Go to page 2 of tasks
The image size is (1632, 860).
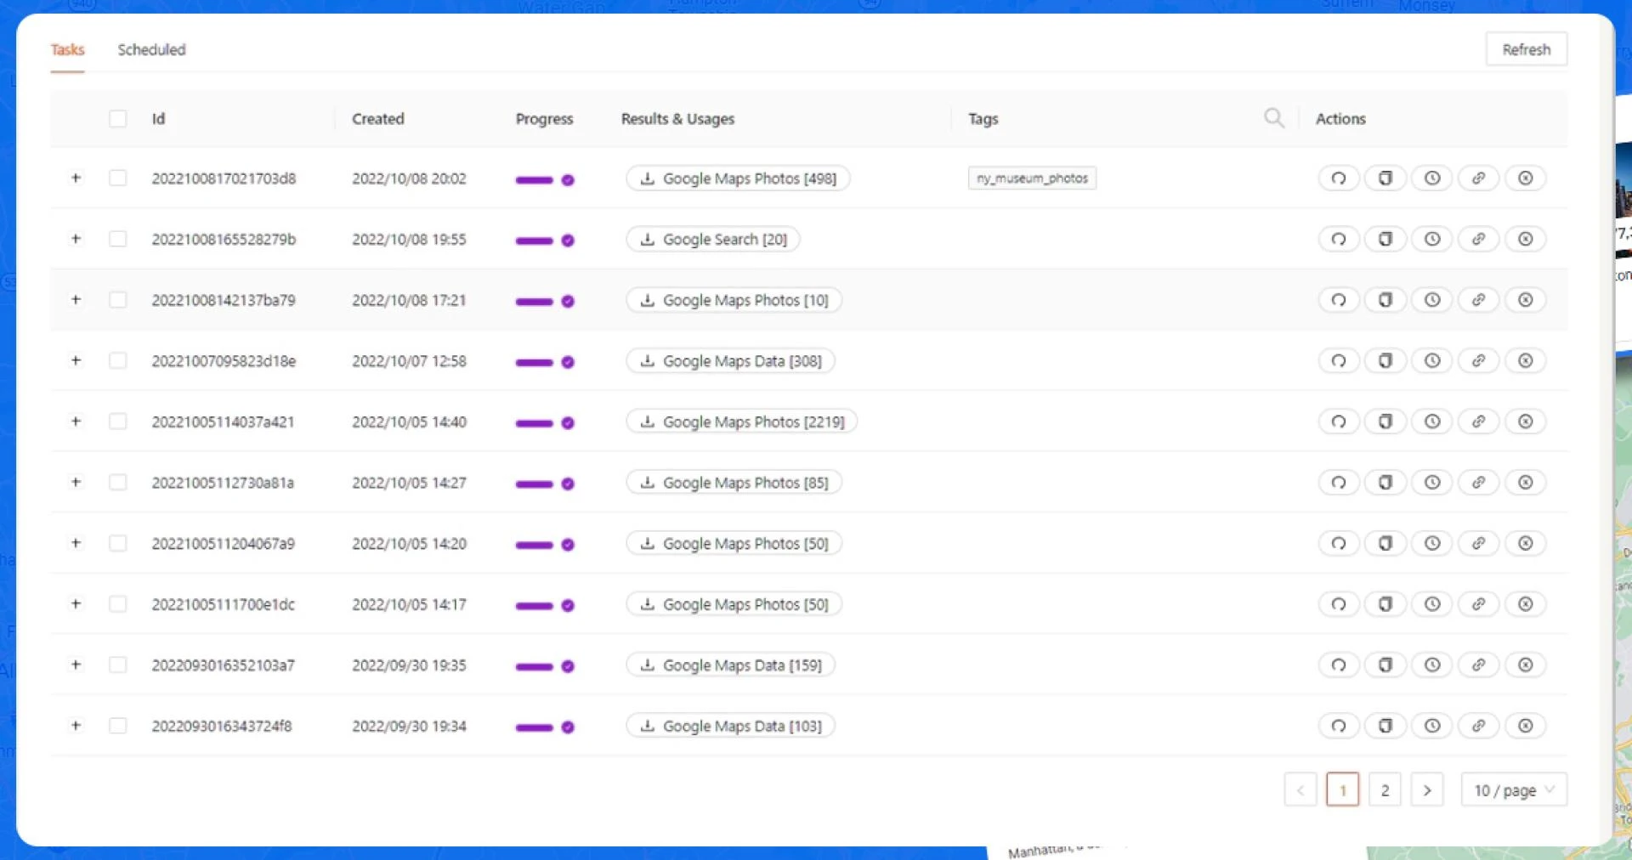[1385, 790]
